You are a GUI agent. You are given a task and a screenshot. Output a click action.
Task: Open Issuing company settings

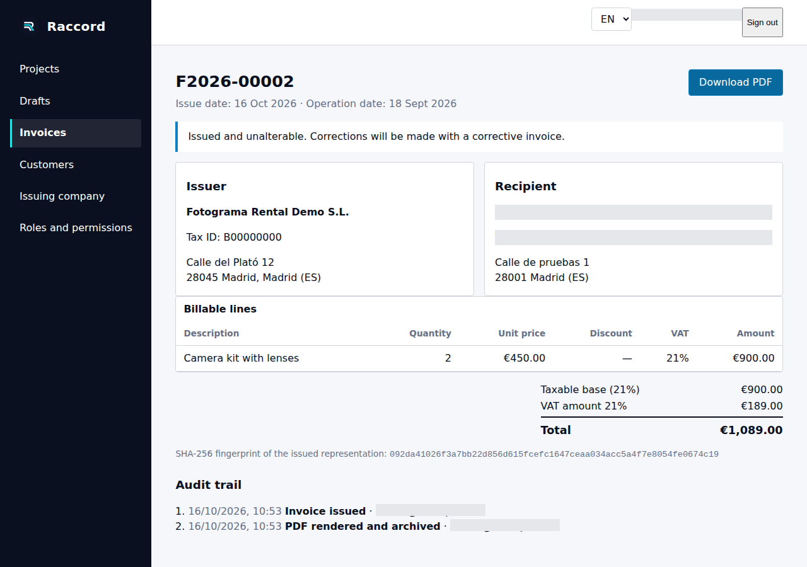(76, 196)
